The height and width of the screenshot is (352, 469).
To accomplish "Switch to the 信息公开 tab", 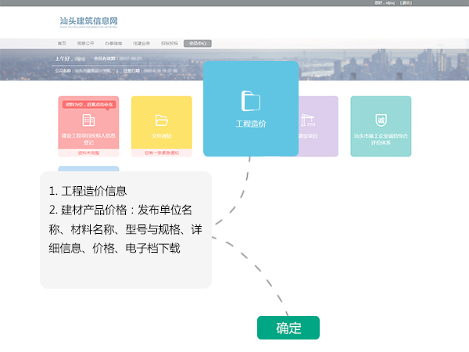I will tap(88, 44).
